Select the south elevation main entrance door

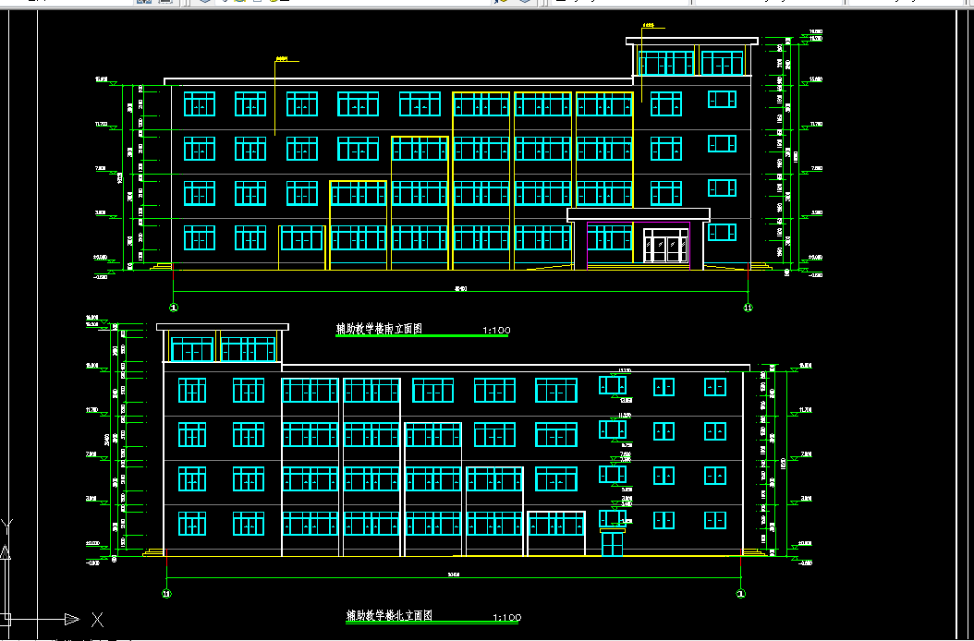pos(666,246)
